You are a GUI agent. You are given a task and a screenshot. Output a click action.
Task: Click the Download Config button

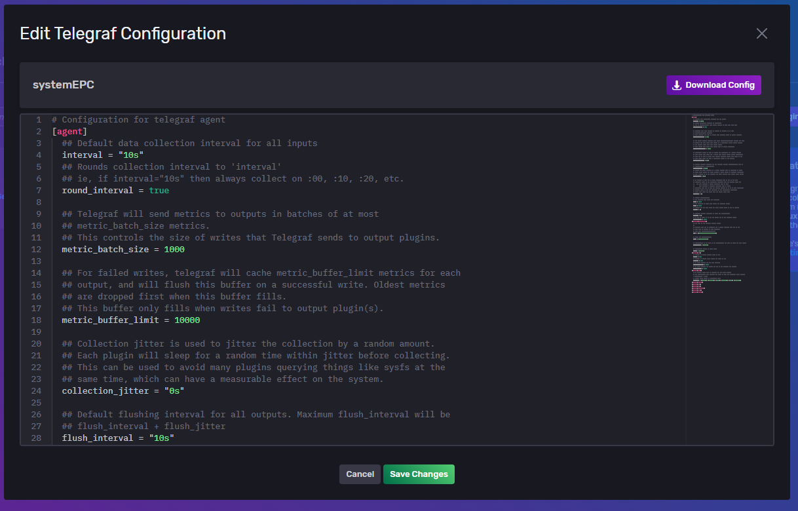(713, 85)
